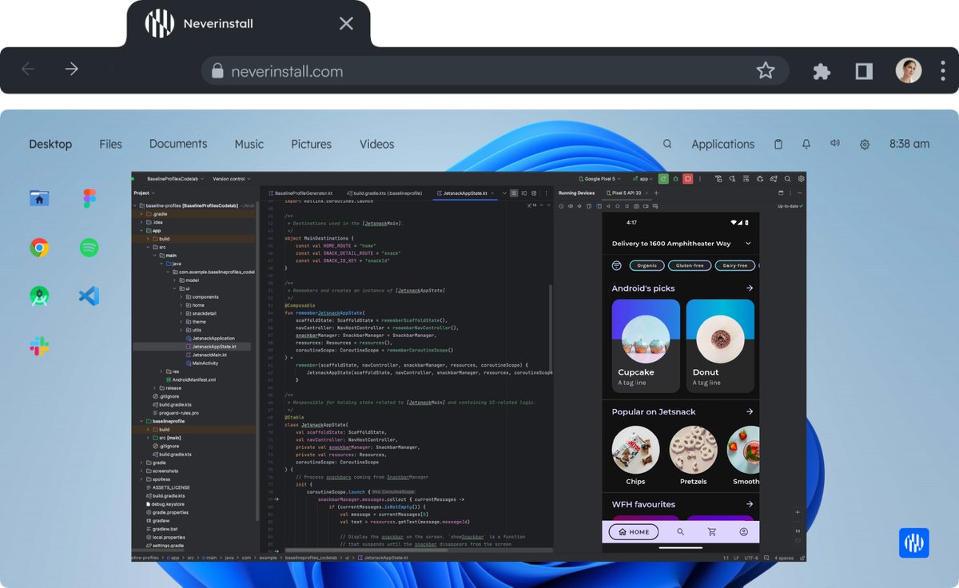Screen dimensions: 959x588
Task: Launch Slack from desktop icons
Action: [40, 346]
